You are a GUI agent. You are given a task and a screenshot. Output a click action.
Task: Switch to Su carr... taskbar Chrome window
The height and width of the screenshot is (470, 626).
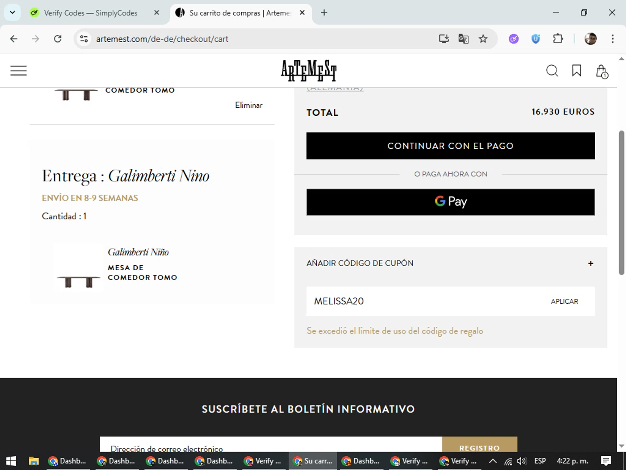[x=313, y=461]
